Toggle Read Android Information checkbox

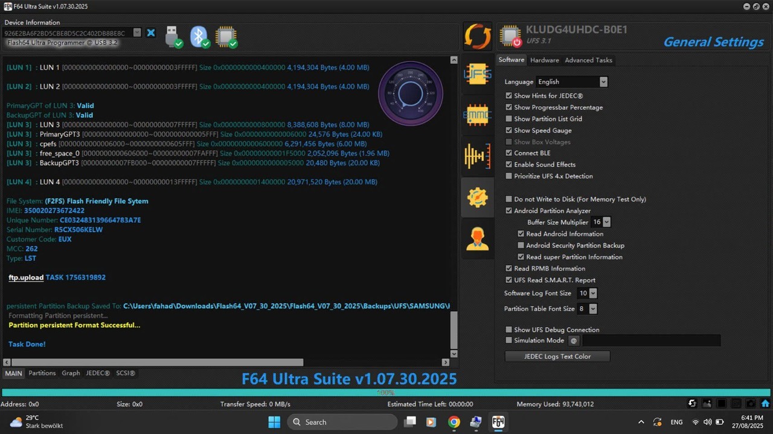521,234
